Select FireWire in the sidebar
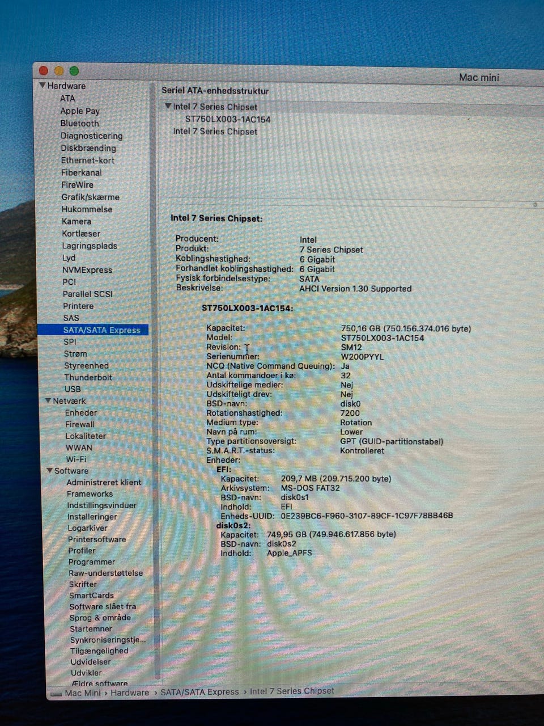 pyautogui.click(x=78, y=185)
